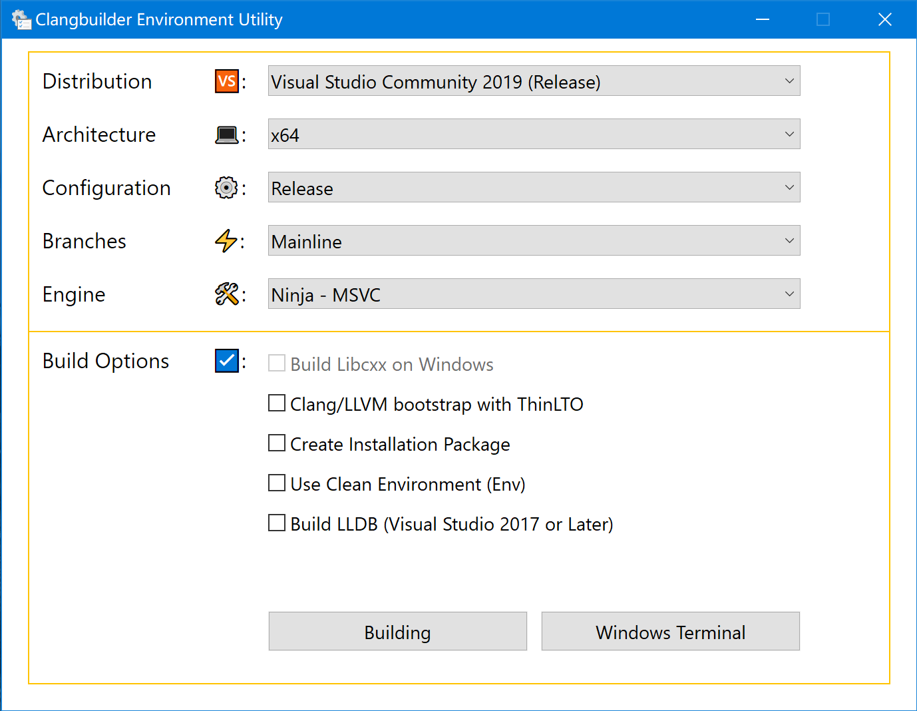Close the Clangbuilder Environment Utility window

tap(885, 19)
